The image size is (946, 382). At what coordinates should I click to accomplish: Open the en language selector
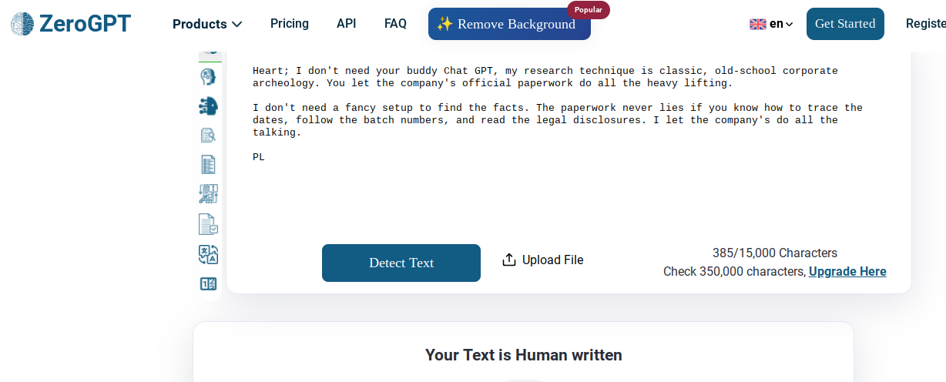click(771, 24)
